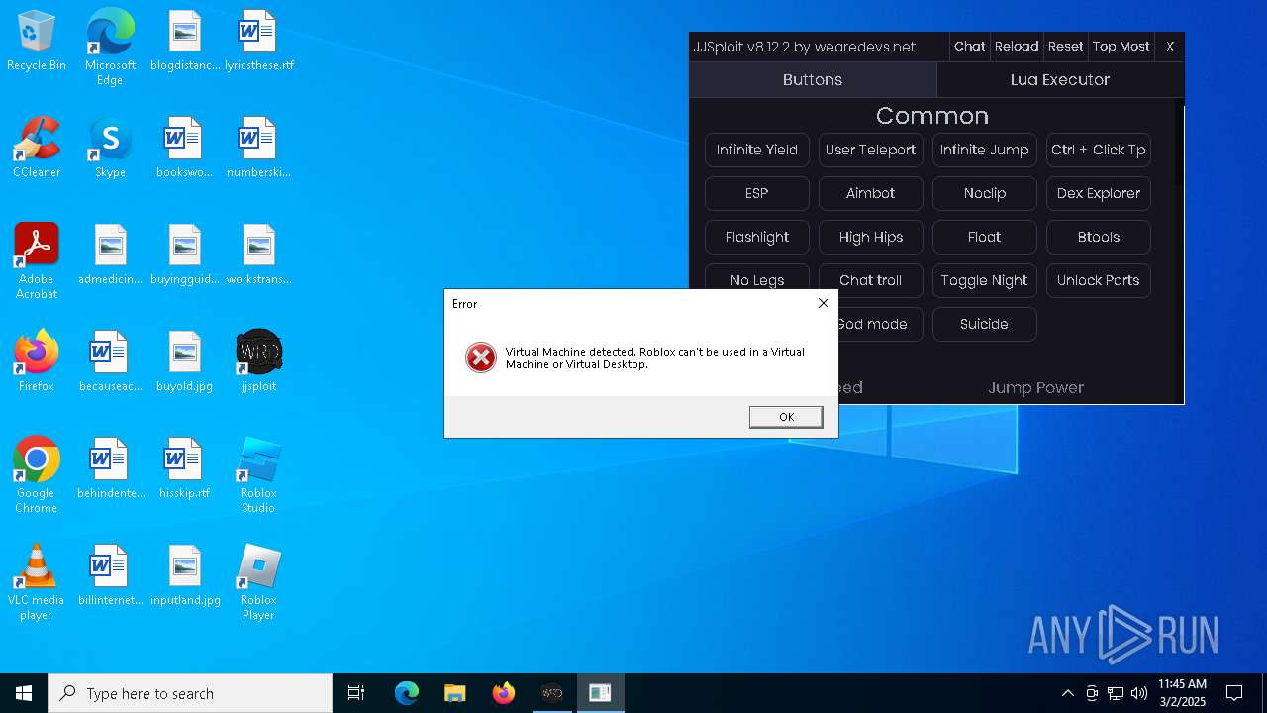Click Reset in JJSploit title bar
The height and width of the screenshot is (713, 1267).
1066,47
